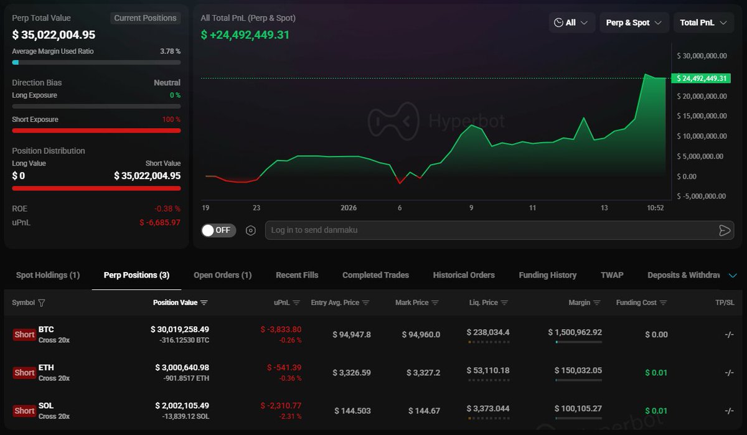
Task: Click the Liq. Price sort icon
Action: (505, 303)
